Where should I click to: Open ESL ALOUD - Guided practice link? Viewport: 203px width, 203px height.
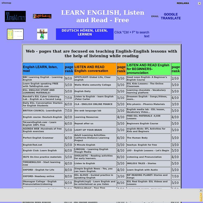[x=94, y=176]
